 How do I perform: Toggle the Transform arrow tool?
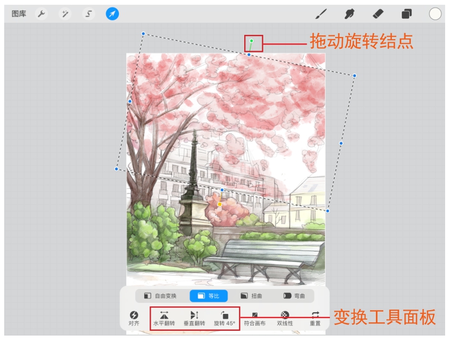tap(112, 14)
